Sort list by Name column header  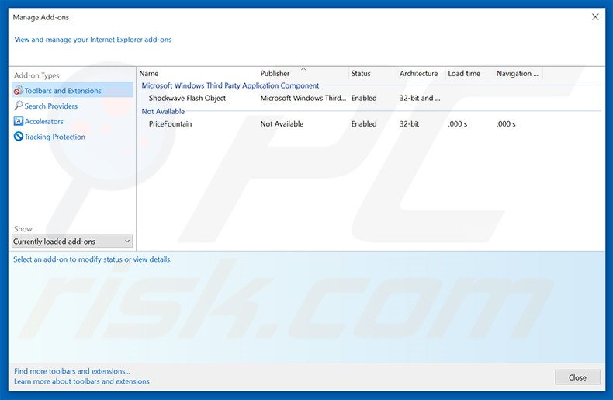click(x=198, y=73)
